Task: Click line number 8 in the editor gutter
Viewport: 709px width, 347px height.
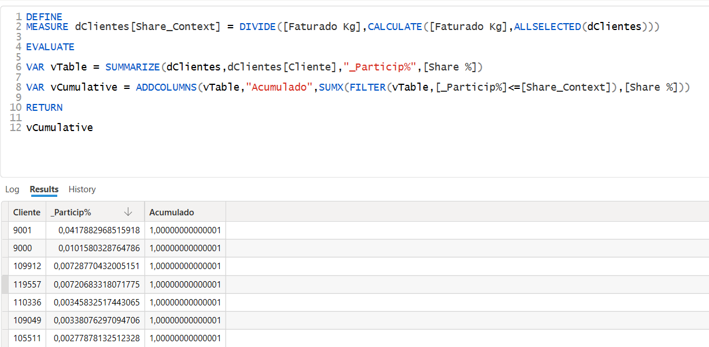Action: click(19, 87)
